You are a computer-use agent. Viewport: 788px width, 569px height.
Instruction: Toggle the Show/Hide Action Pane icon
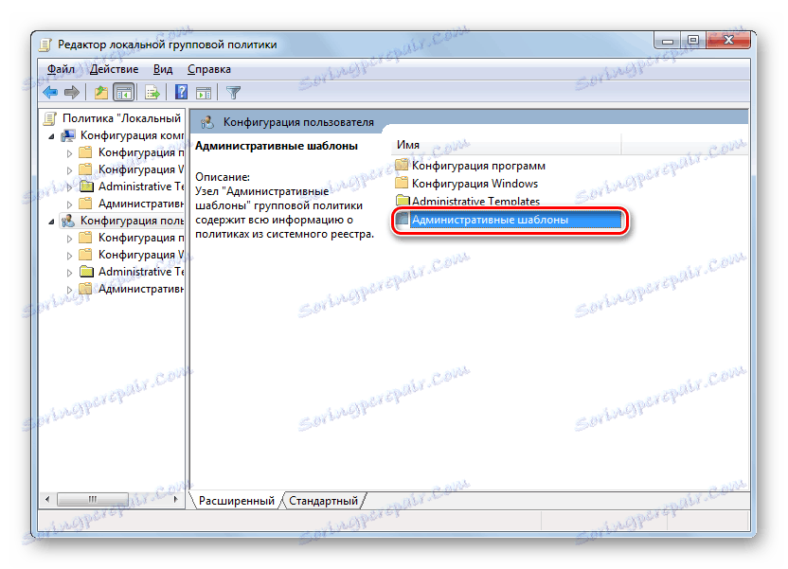tap(204, 93)
